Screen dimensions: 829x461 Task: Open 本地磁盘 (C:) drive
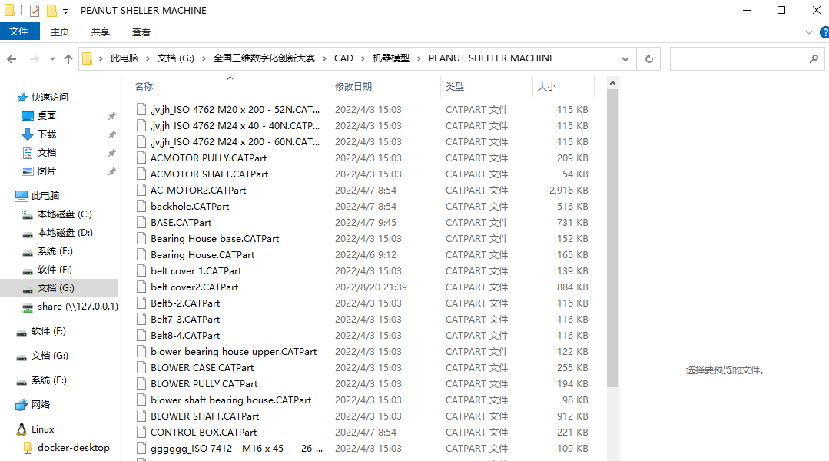pos(65,214)
